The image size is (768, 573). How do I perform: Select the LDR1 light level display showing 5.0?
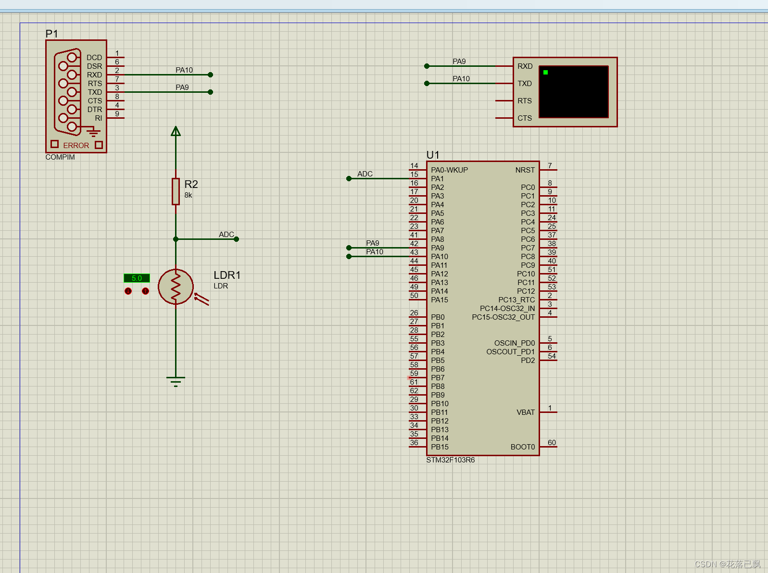pyautogui.click(x=137, y=278)
